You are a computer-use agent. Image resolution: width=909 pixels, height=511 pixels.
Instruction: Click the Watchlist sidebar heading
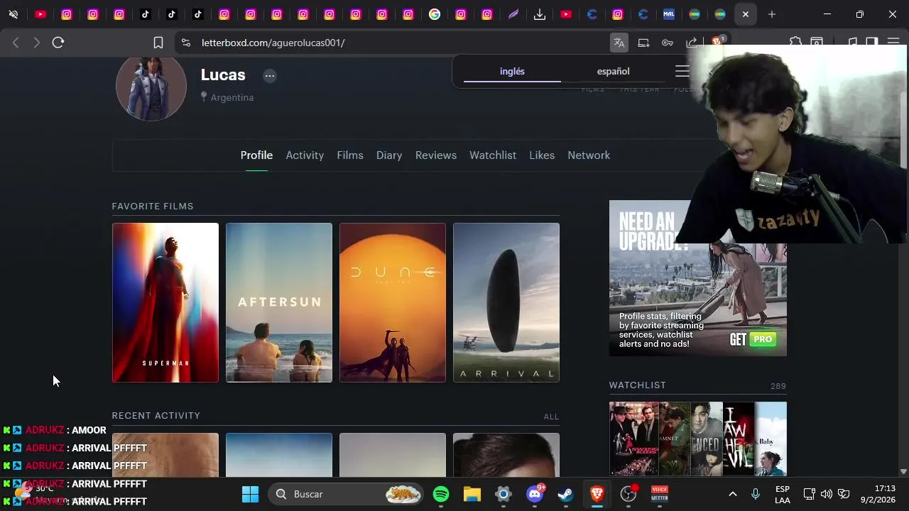pos(638,385)
